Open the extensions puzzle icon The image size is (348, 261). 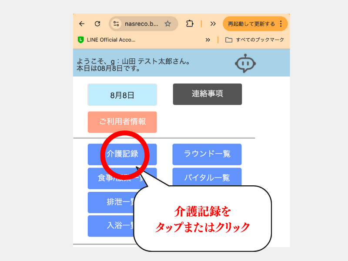coord(189,24)
